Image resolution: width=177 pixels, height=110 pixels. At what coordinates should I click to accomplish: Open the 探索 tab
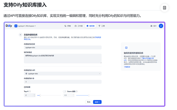click(x=68, y=26)
